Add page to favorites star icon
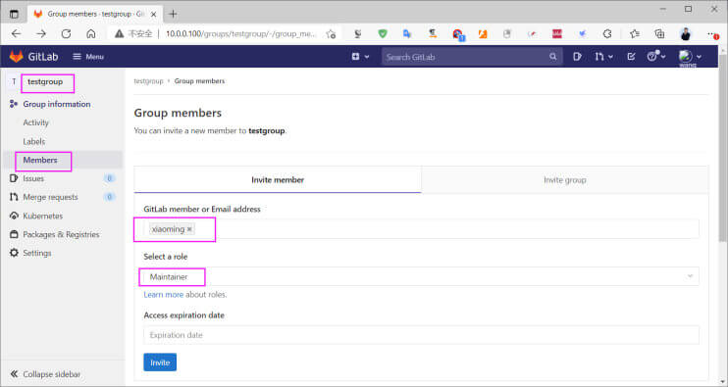Viewport: 728px width, 387px height. coord(331,34)
